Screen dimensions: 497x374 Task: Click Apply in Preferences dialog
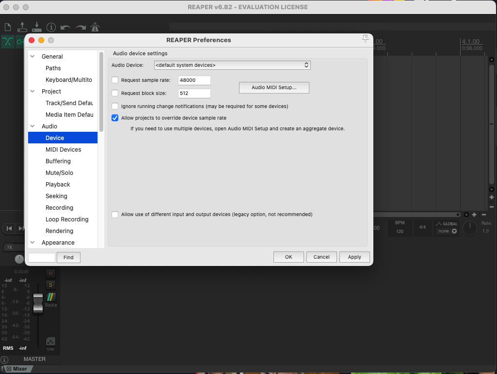(354, 257)
